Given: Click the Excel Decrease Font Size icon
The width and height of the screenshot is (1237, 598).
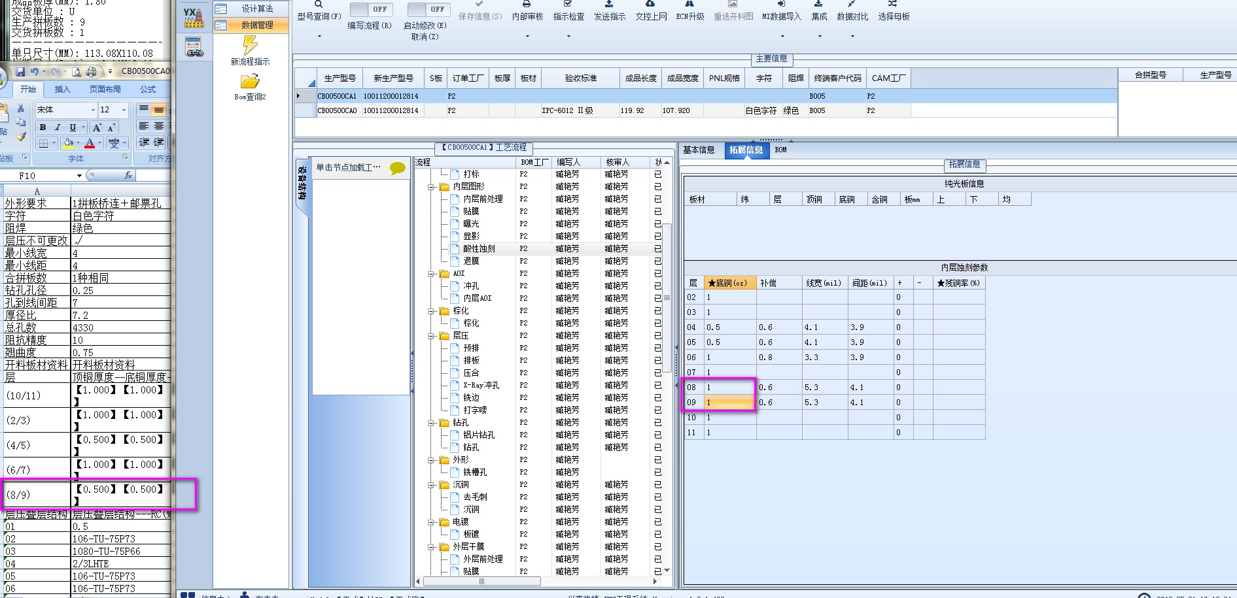Looking at the screenshot, I should coord(111,127).
